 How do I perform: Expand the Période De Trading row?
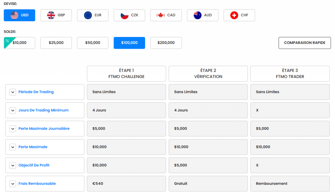[x=13, y=92]
